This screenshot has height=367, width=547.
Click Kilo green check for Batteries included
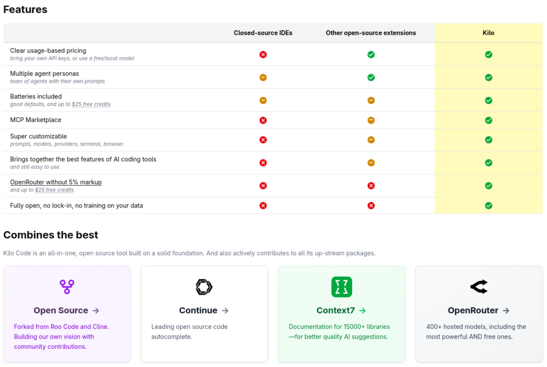pos(488,101)
